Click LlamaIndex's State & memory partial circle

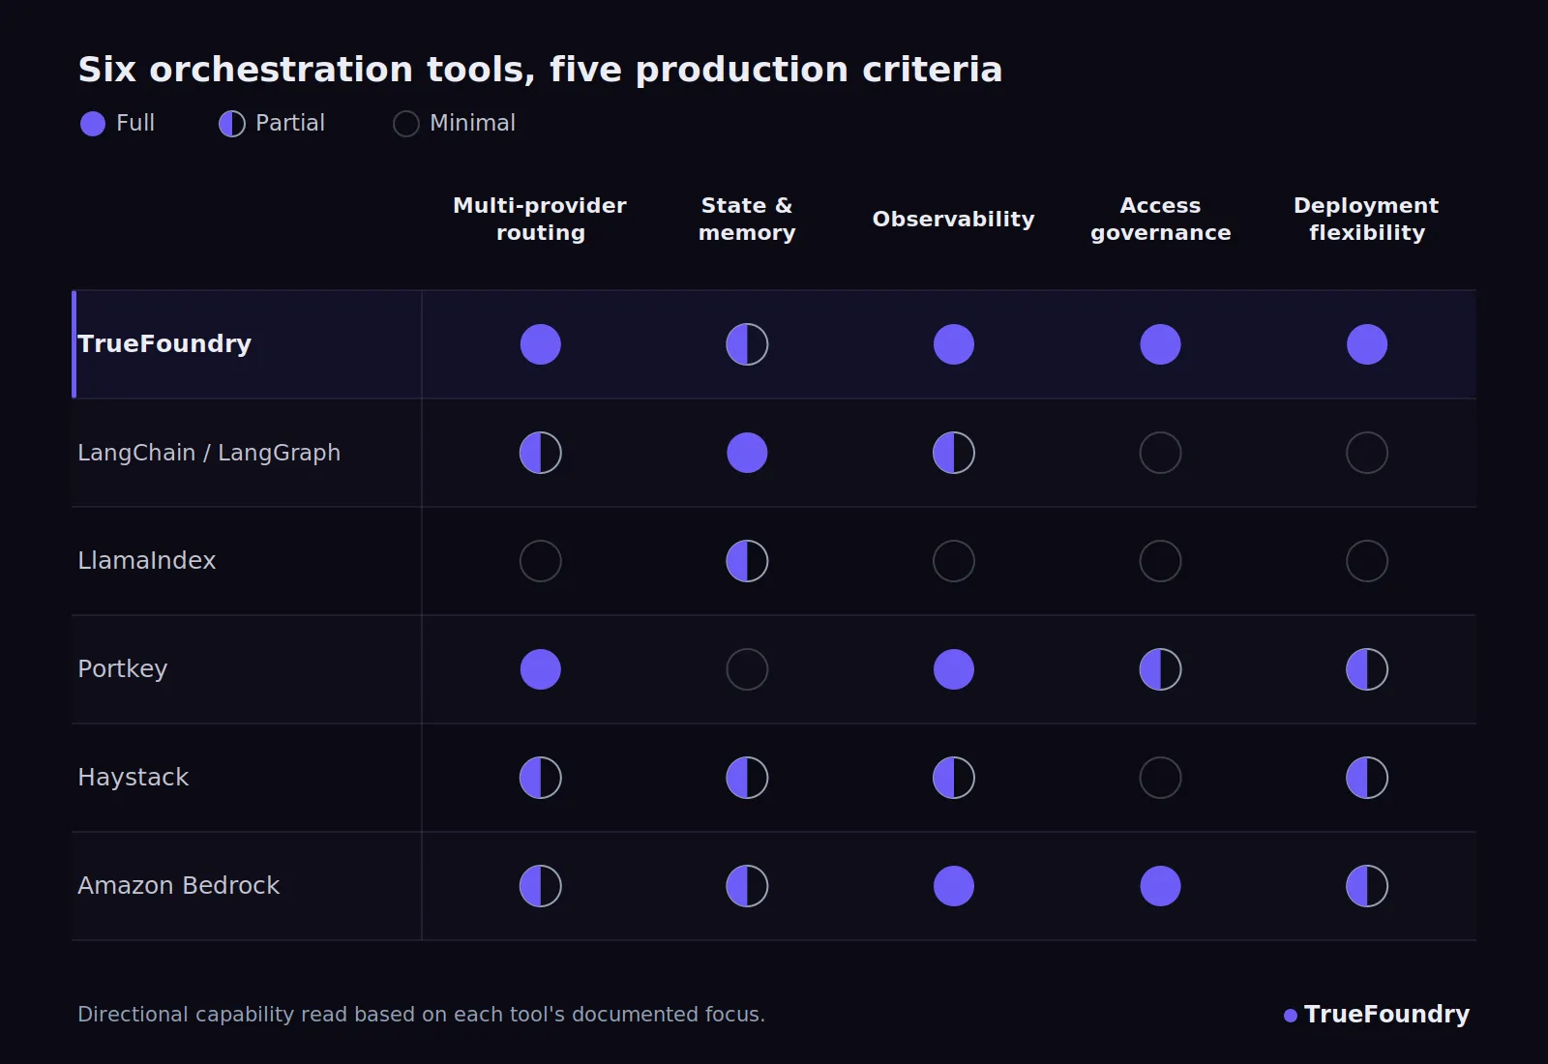(x=747, y=561)
